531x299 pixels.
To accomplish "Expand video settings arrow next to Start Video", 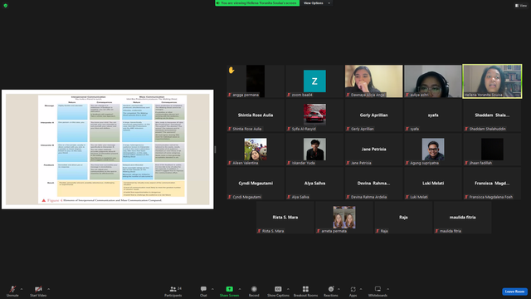I will coord(48,289).
